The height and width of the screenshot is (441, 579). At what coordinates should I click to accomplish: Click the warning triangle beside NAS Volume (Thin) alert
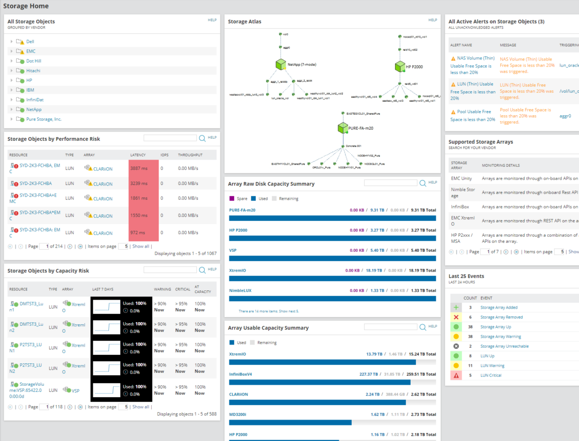click(x=453, y=58)
